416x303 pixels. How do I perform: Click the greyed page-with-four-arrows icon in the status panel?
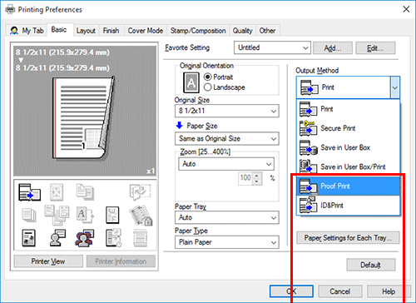[57, 192]
